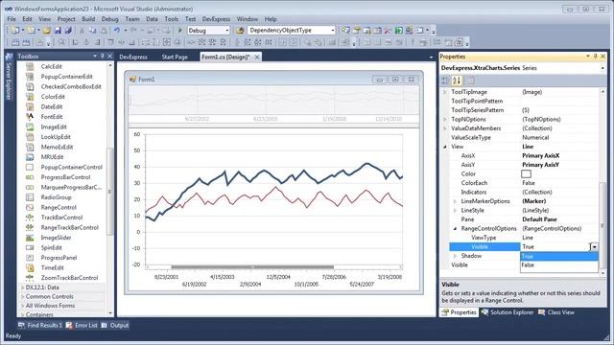Pin the Properties panel with the pushpin
The image size is (614, 345).
click(x=595, y=57)
